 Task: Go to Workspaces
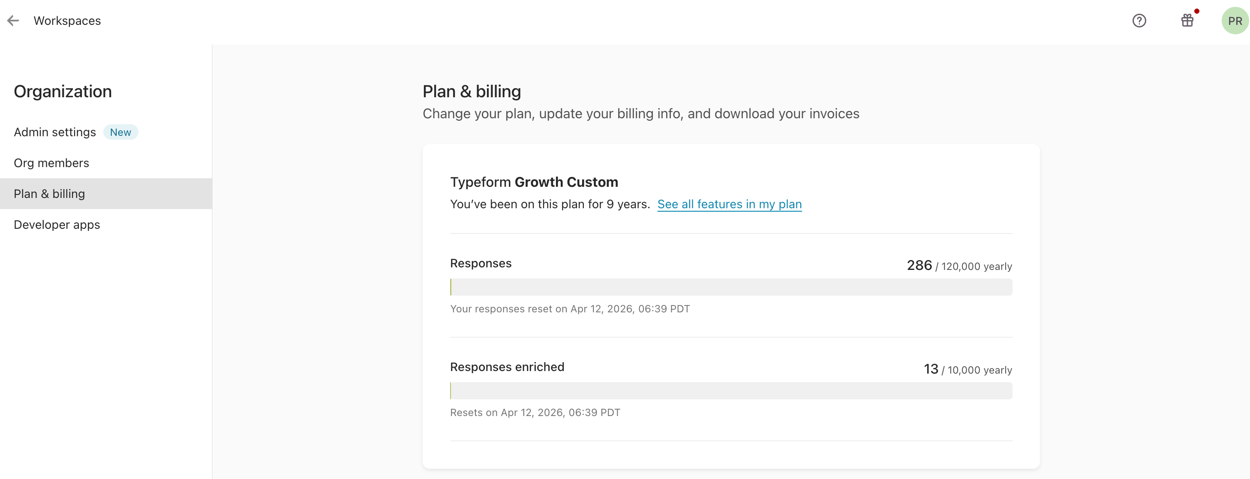[x=67, y=21]
